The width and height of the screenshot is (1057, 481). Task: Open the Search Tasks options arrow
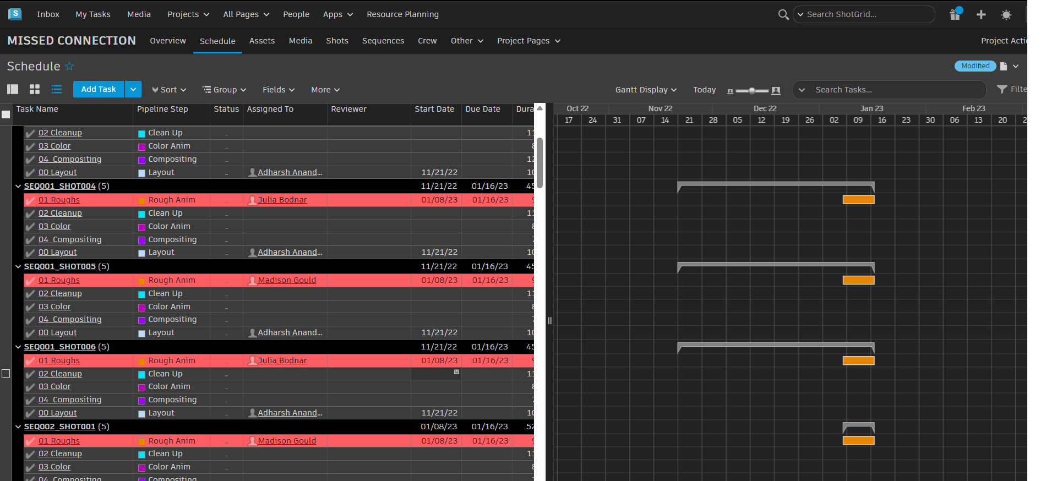click(x=802, y=90)
